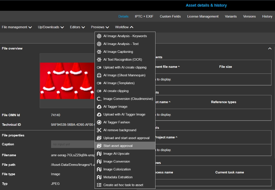Open the Previews dropdown menu
The width and height of the screenshot is (275, 190).
(x=100, y=27)
